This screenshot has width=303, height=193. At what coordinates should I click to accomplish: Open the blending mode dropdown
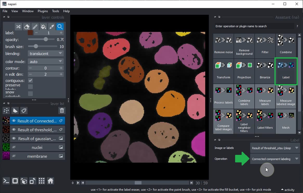point(46,54)
